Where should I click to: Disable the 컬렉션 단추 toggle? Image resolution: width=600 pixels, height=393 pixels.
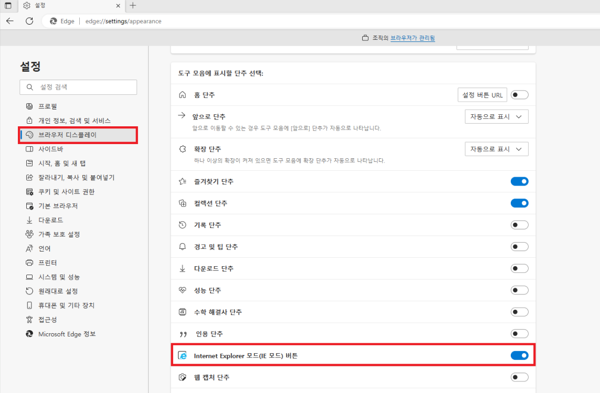pos(519,203)
